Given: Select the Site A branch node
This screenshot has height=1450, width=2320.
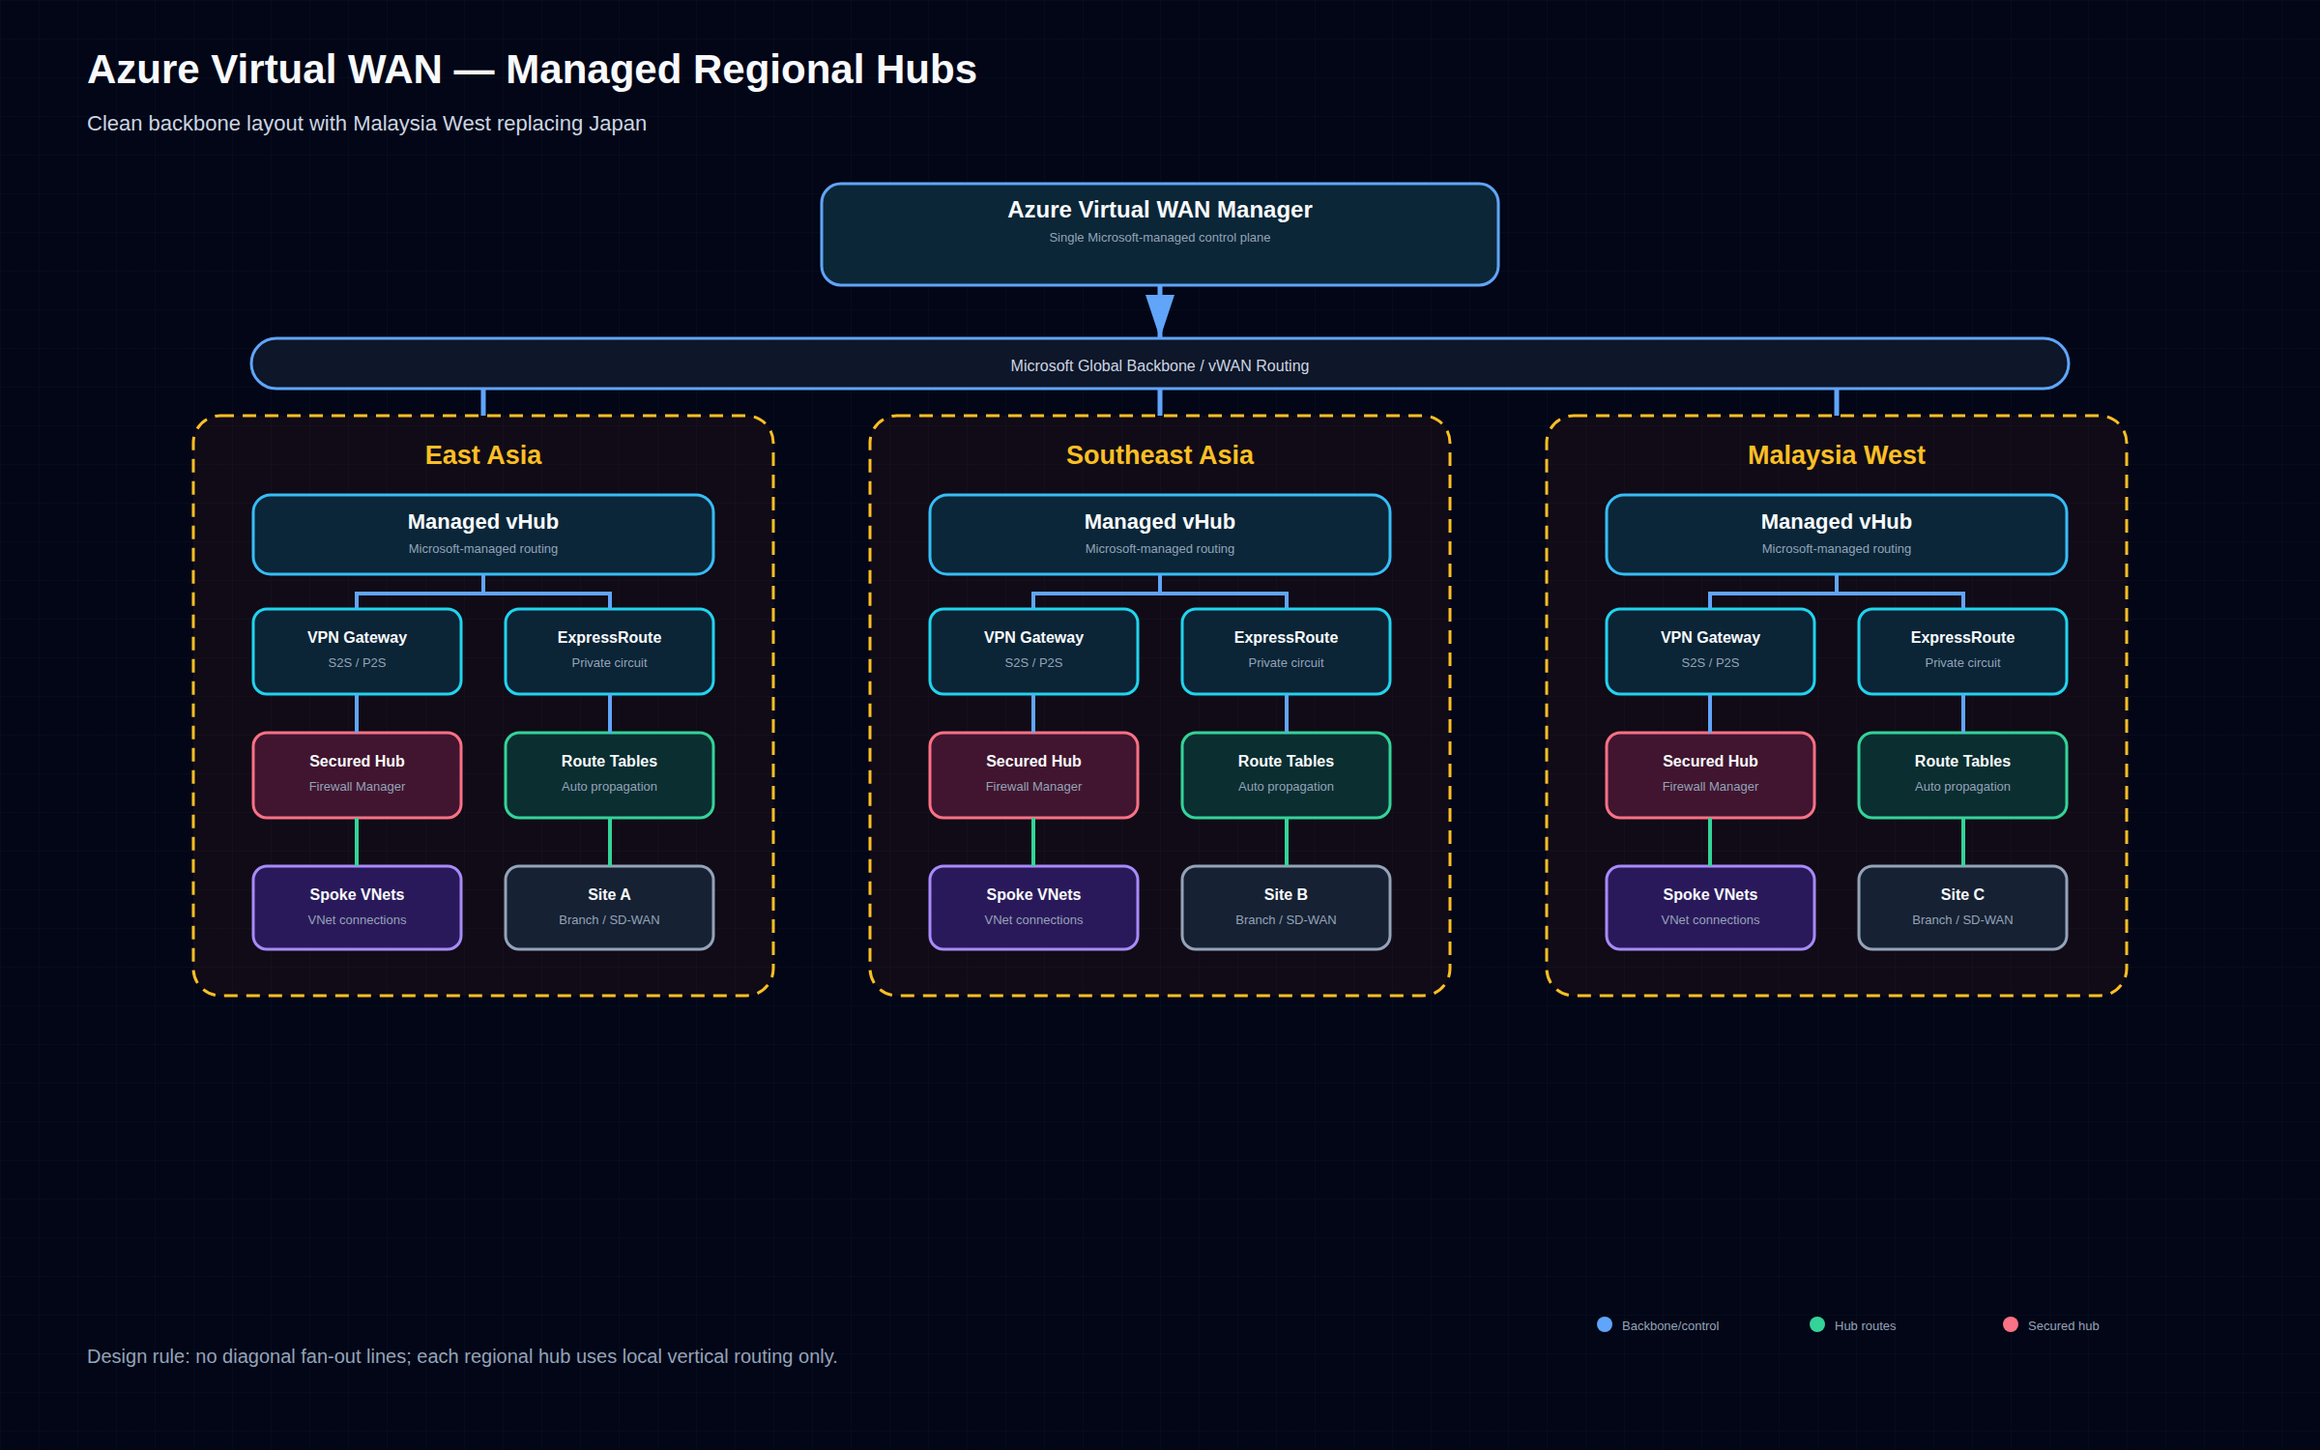Looking at the screenshot, I should point(609,907).
